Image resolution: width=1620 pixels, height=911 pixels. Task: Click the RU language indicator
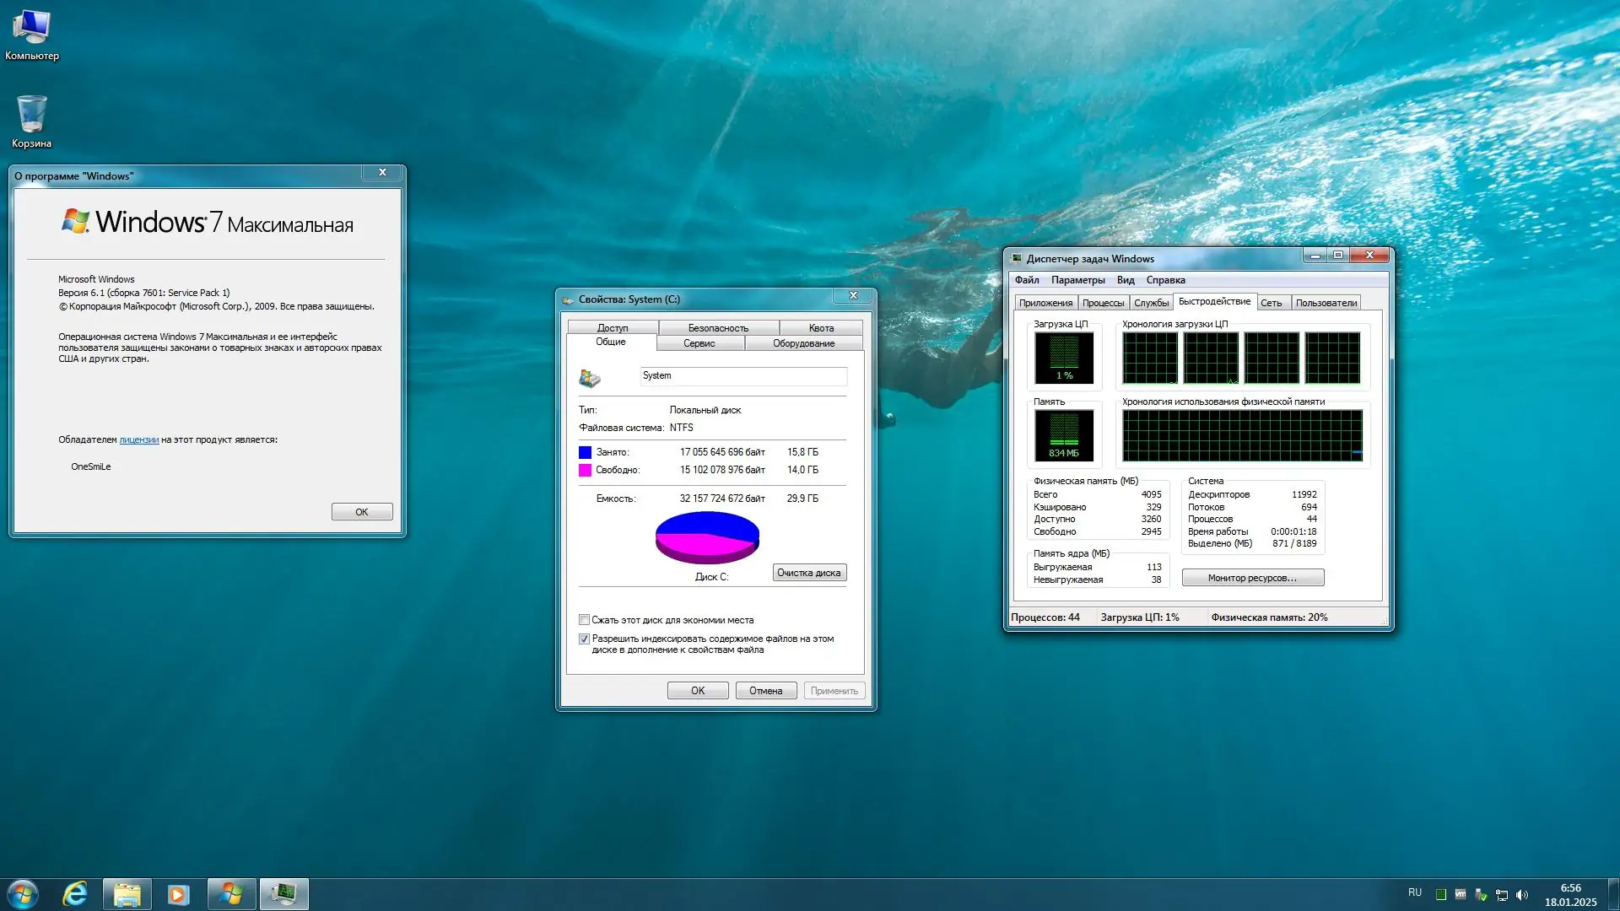[x=1415, y=892]
